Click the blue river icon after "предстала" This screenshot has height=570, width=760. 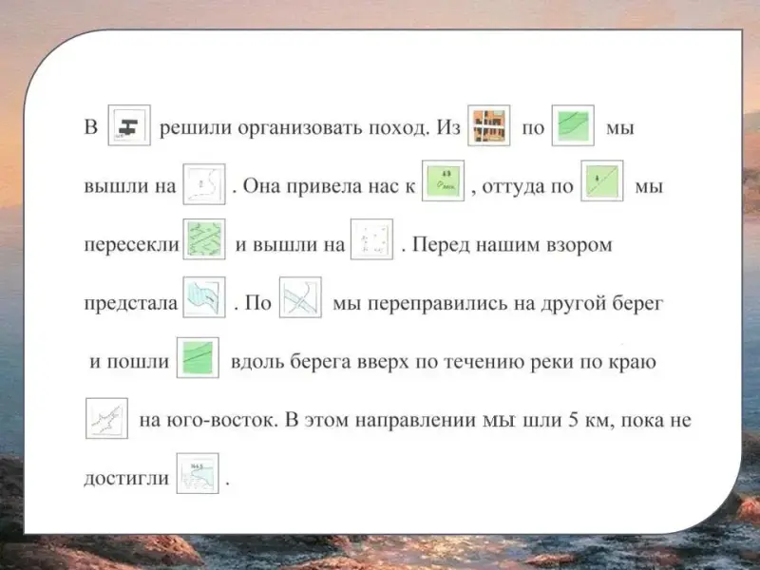pos(204,299)
